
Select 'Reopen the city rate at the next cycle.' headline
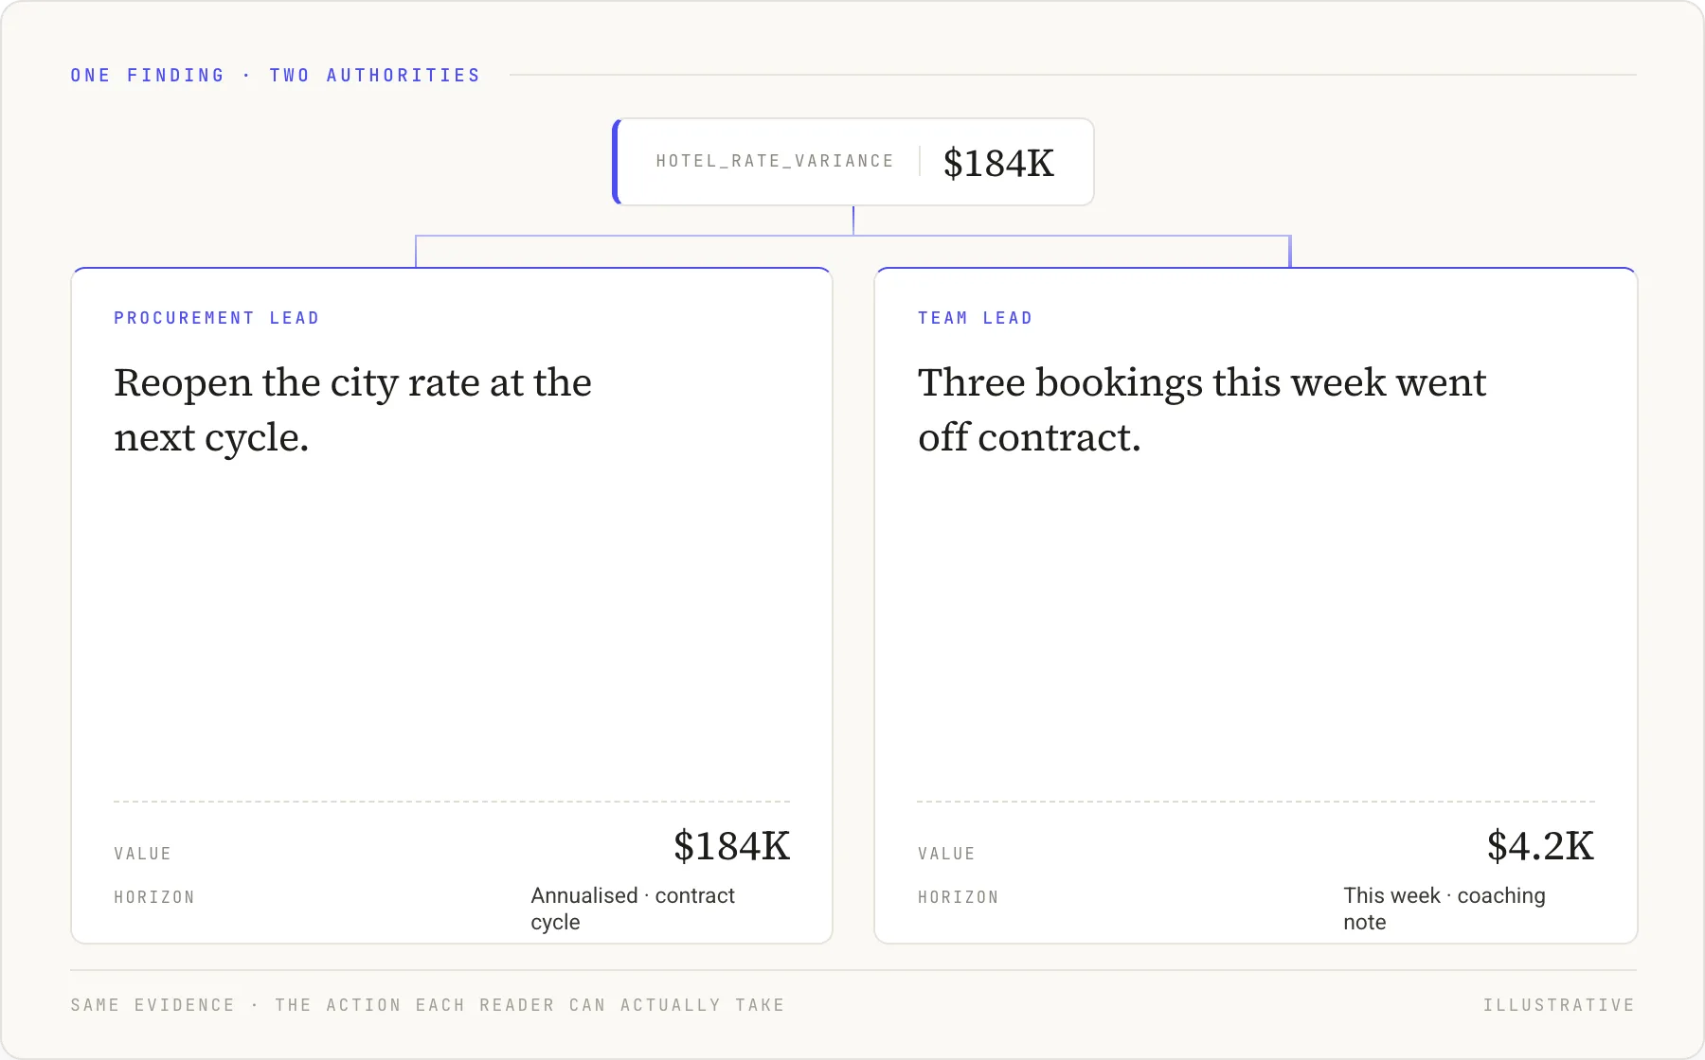(x=352, y=410)
